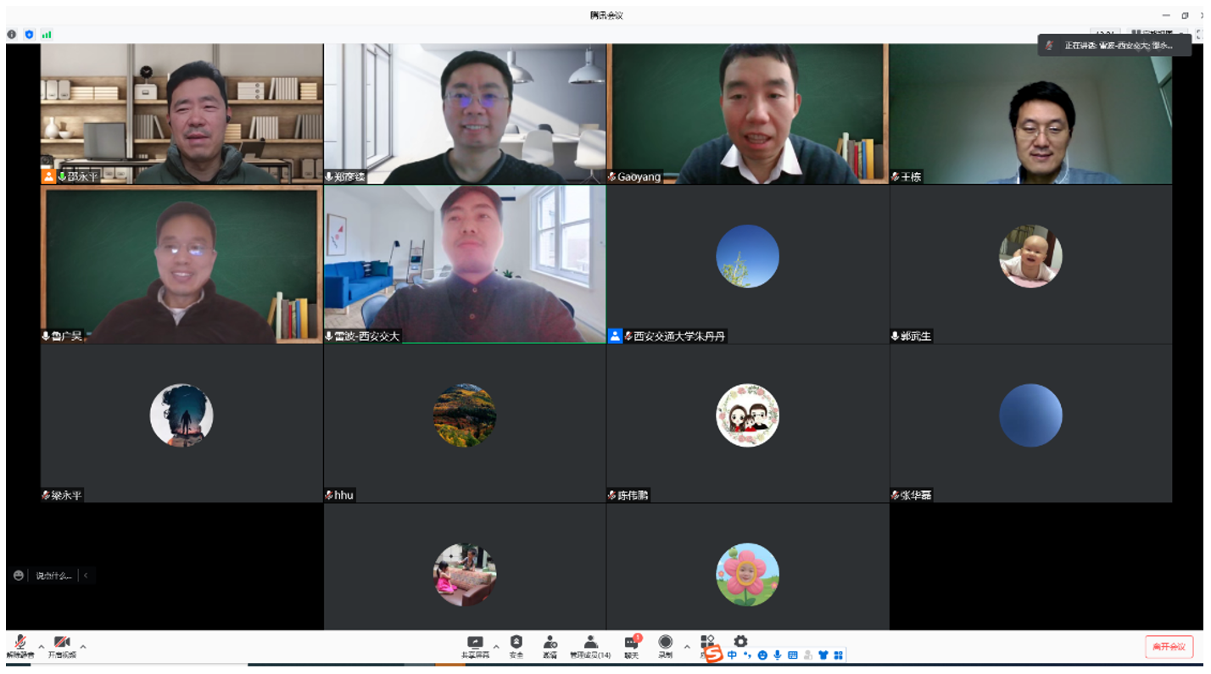The width and height of the screenshot is (1211, 674).
Task: Expand the microphone audio options arrow
Action: pos(41,646)
